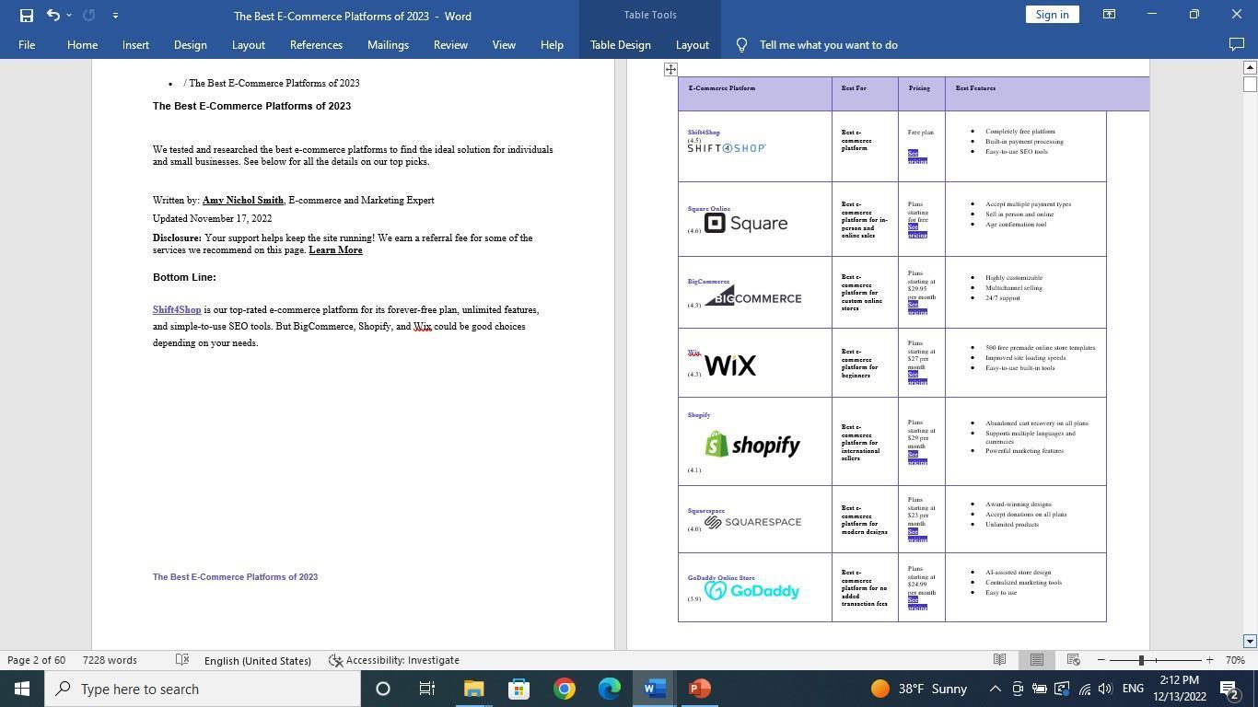The width and height of the screenshot is (1258, 707).
Task: Switch to the Insert tab
Action: point(135,45)
